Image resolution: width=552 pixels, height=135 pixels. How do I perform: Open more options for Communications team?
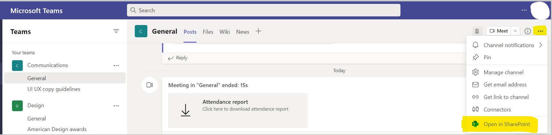point(116,66)
